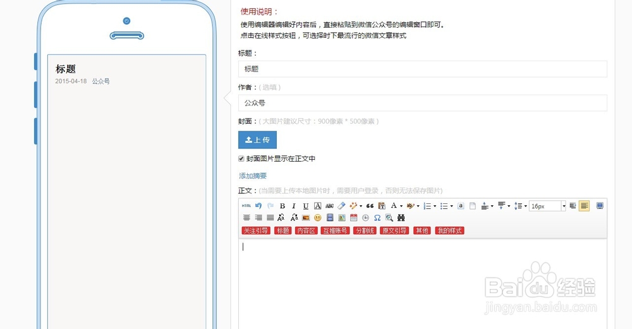Apply first-line indent
Viewport: 632px width, 329px height.
coord(573,206)
